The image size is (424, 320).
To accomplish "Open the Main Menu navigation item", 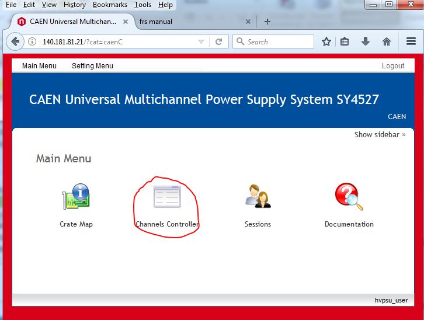I will point(39,66).
